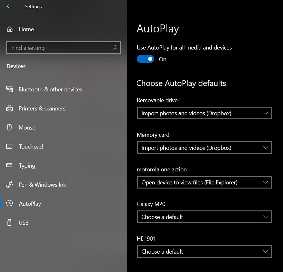Click the Bluetooth & other devices icon

coord(10,90)
